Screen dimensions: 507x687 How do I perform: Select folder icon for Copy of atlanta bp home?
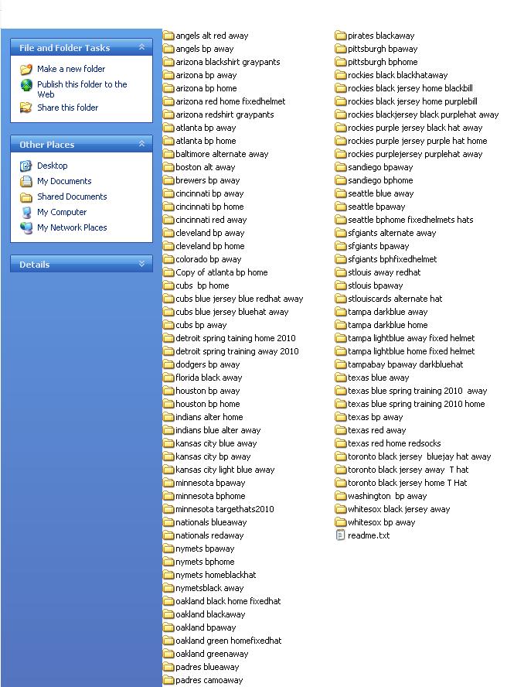click(x=168, y=272)
